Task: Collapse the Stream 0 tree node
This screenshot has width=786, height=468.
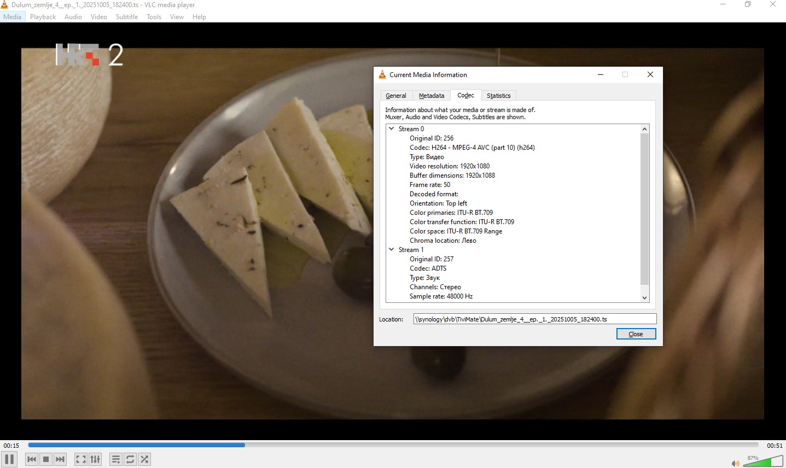Action: pos(392,129)
